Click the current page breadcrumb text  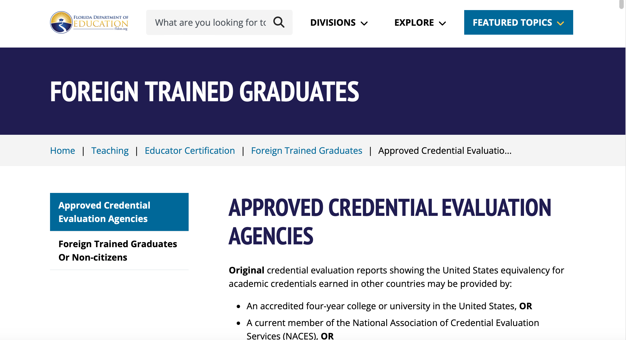click(445, 150)
